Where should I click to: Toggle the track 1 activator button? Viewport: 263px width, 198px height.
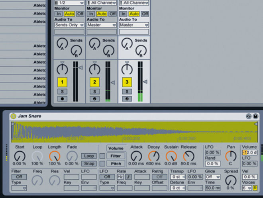click(62, 82)
